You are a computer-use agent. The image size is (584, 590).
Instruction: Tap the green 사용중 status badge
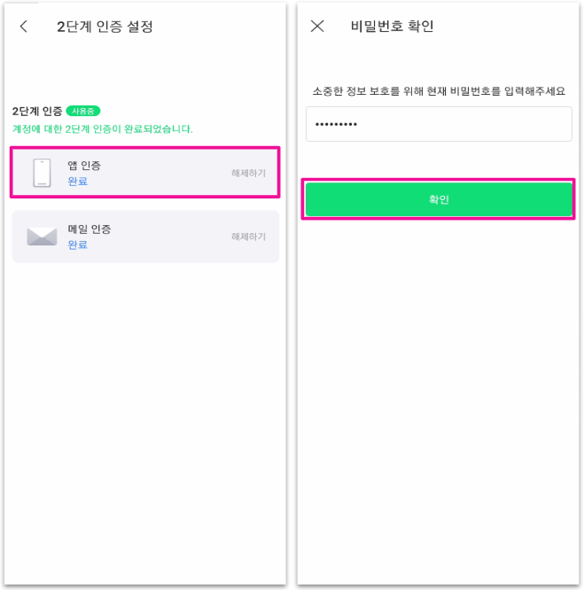click(83, 111)
